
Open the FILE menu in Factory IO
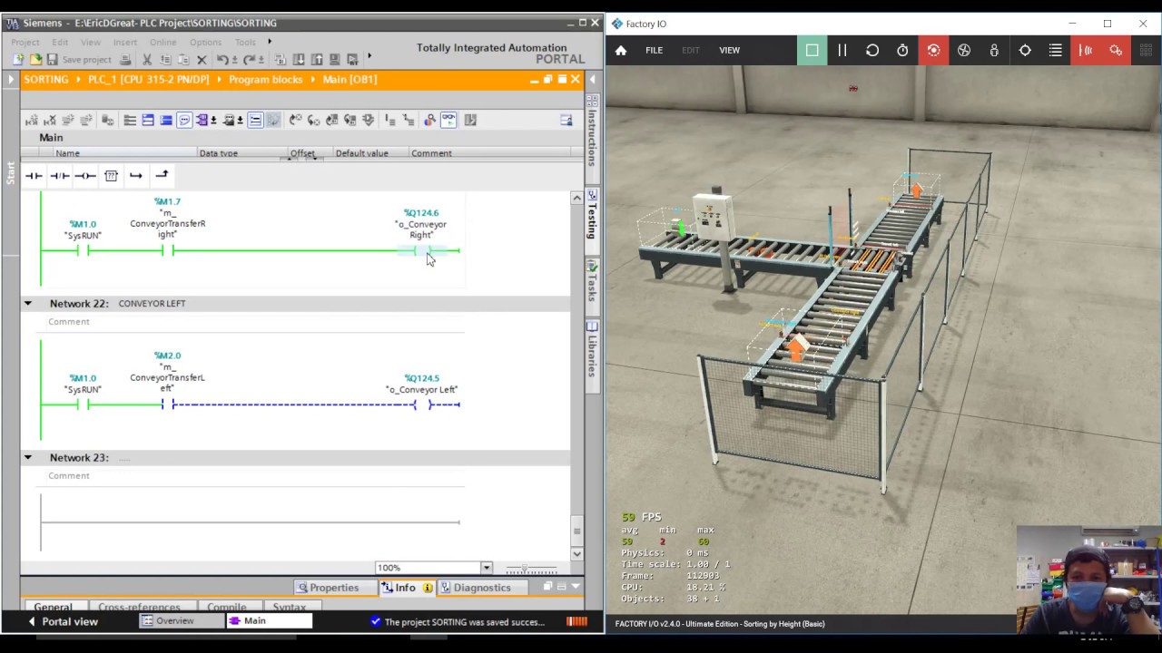(x=654, y=50)
